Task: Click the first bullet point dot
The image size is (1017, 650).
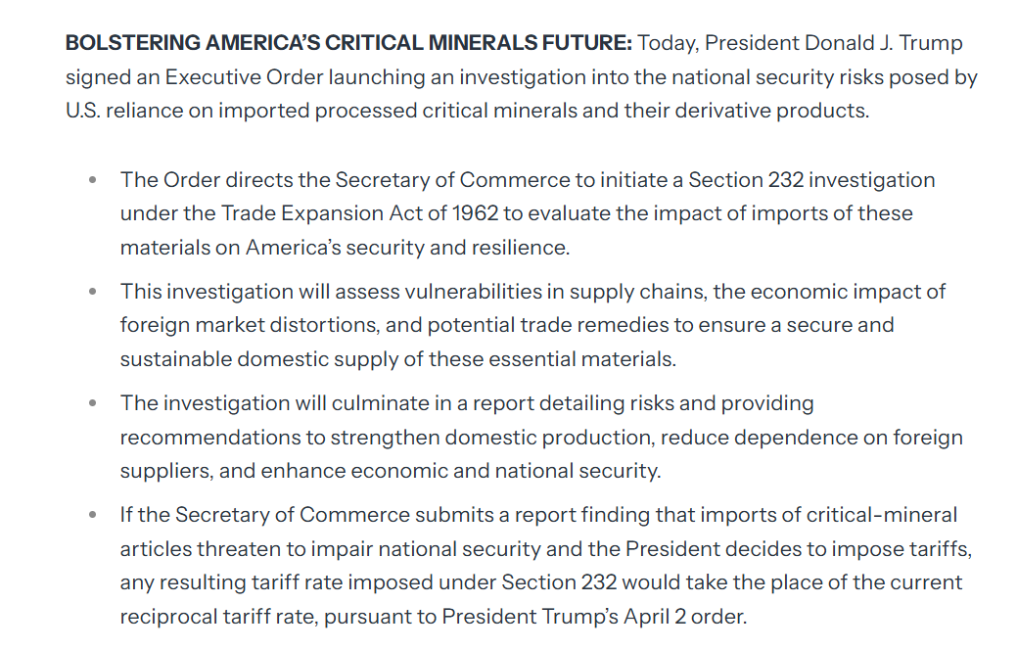Action: tap(93, 180)
